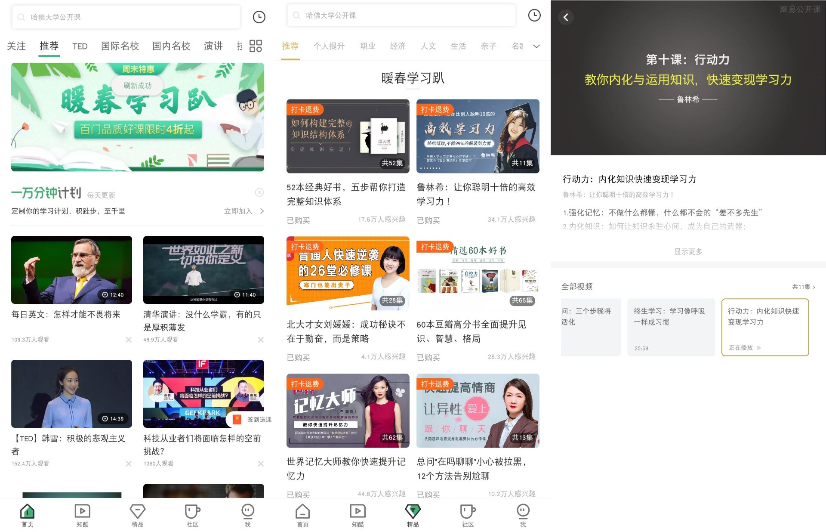Play GEEKPARK 科技从业者 thumbnail
The width and height of the screenshot is (826, 532).
(203, 394)
